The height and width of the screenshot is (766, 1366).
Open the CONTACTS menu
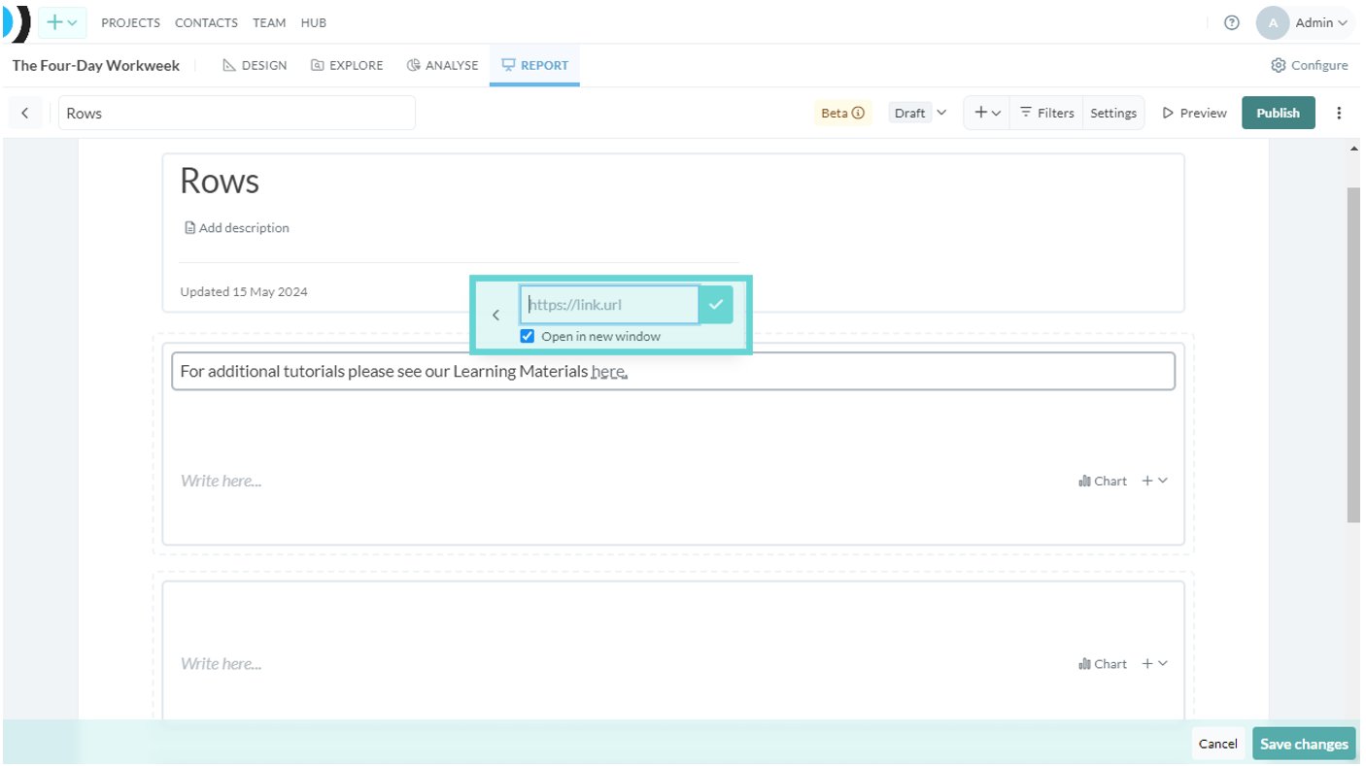[x=206, y=22]
